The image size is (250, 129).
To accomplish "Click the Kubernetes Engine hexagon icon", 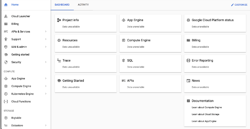I will [x=6, y=94].
